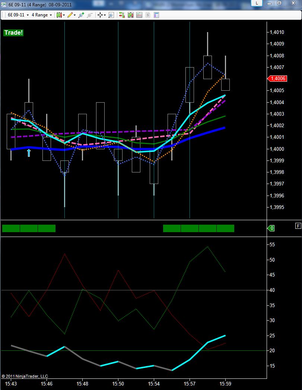This screenshot has height=390, width=302.
Task: Click the 55 value on indicator axis
Action: coord(272,244)
